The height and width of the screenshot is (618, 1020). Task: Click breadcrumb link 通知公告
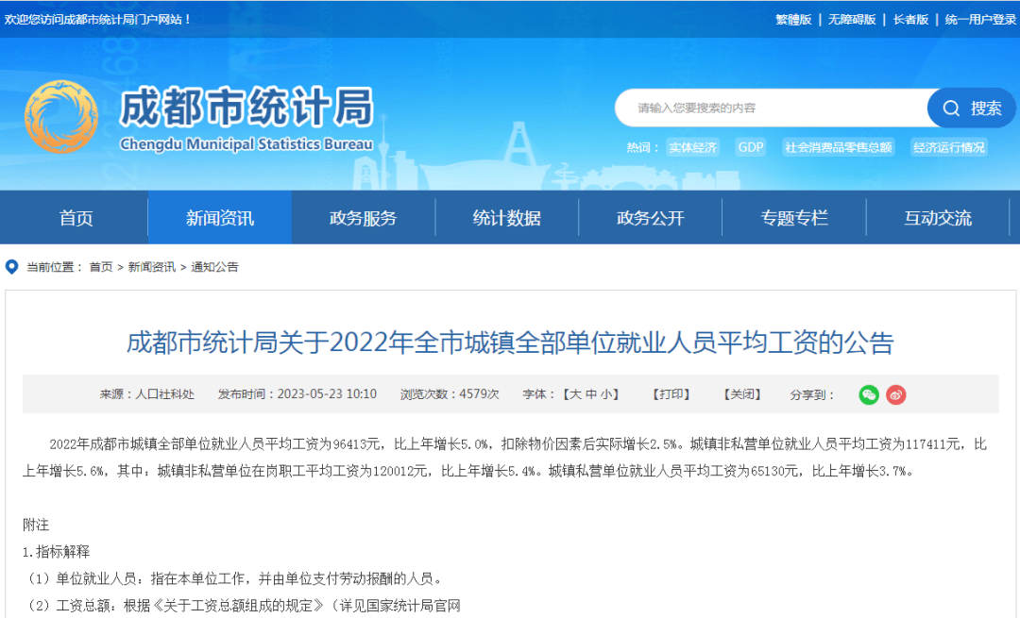[x=214, y=267]
